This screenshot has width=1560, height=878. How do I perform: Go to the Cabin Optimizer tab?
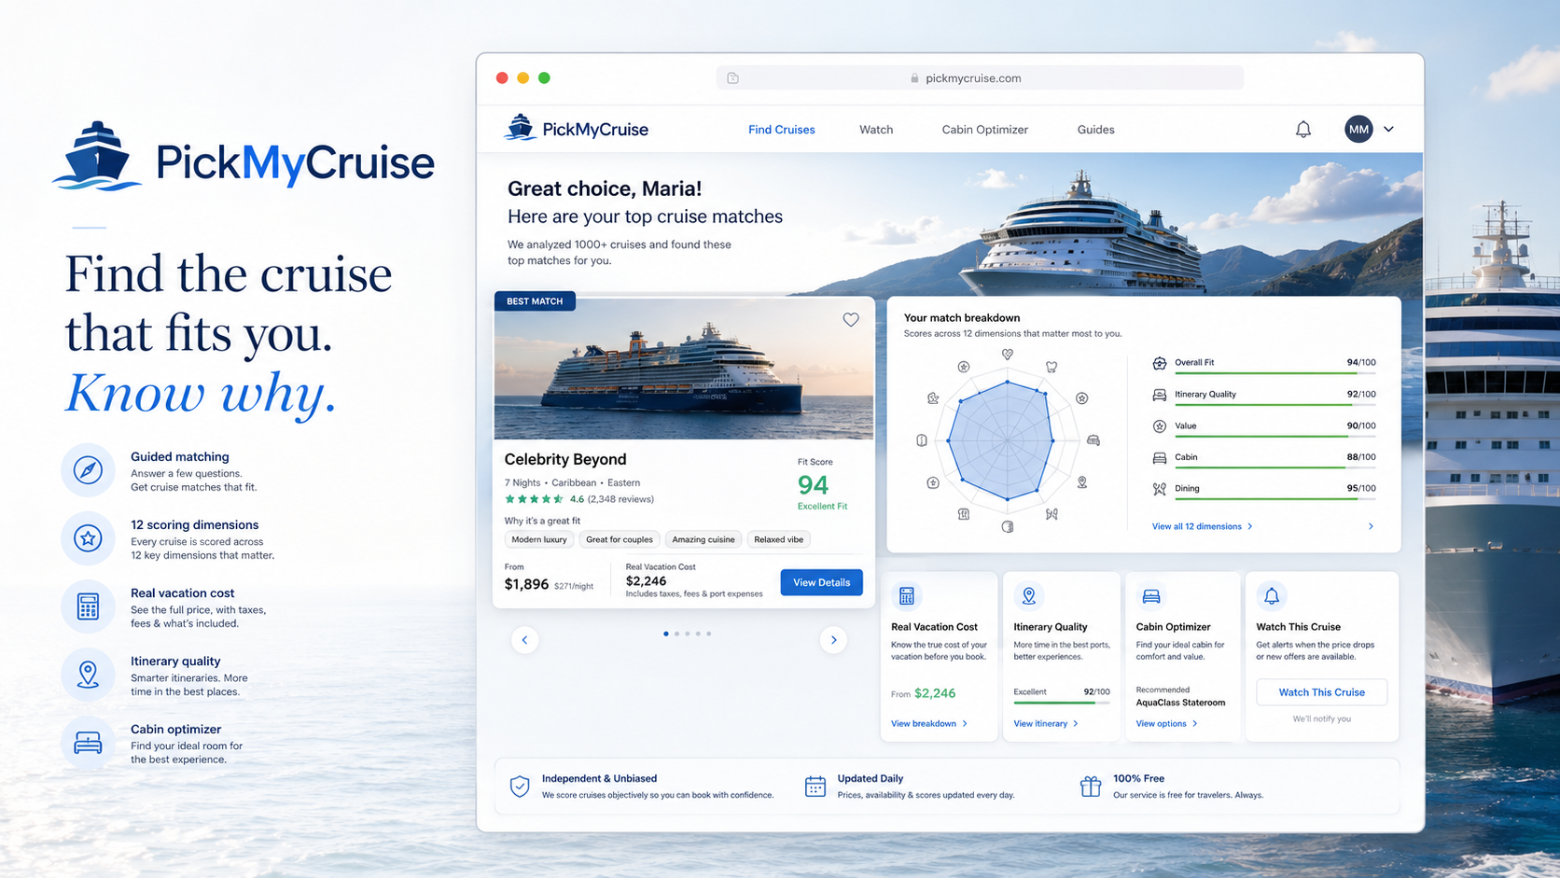point(984,130)
